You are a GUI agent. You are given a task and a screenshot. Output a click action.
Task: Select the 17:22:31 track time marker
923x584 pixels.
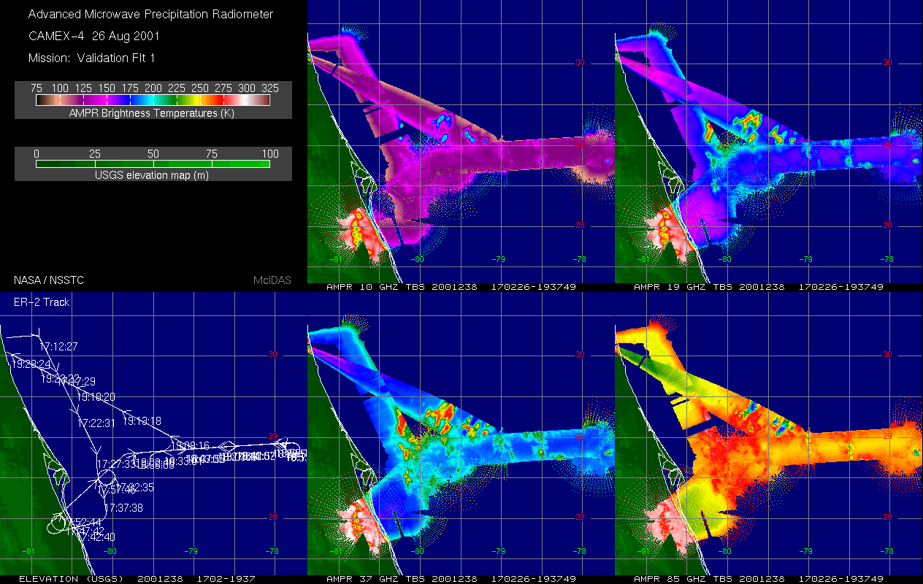96,423
